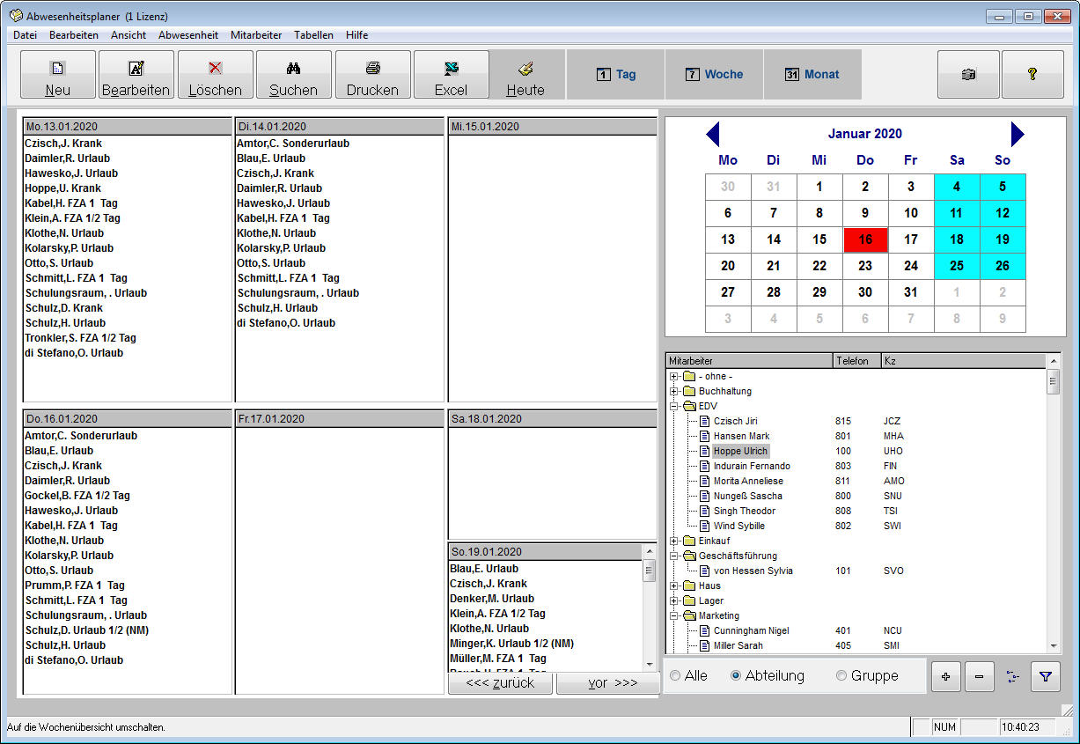Click the vor >>> button
This screenshot has height=744, width=1080.
pyautogui.click(x=607, y=683)
